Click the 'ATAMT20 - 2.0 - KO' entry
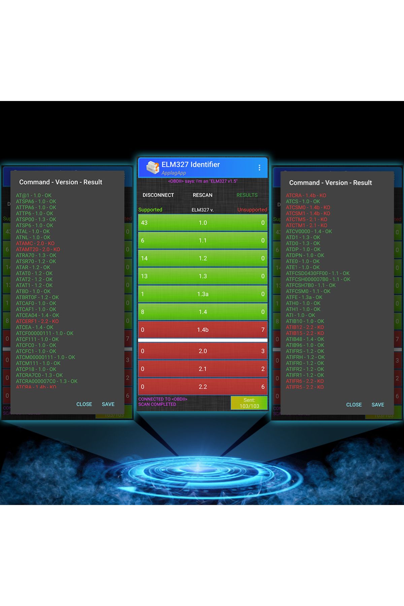This screenshot has height=606, width=404. [x=38, y=249]
